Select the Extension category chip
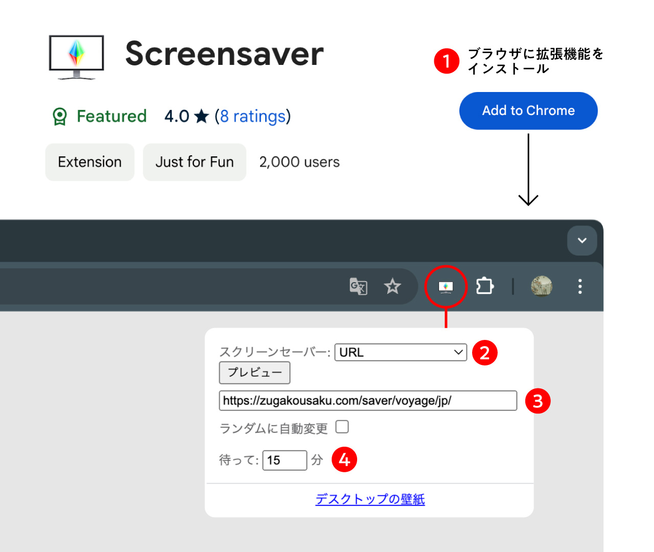This screenshot has height=552, width=654. 90,162
